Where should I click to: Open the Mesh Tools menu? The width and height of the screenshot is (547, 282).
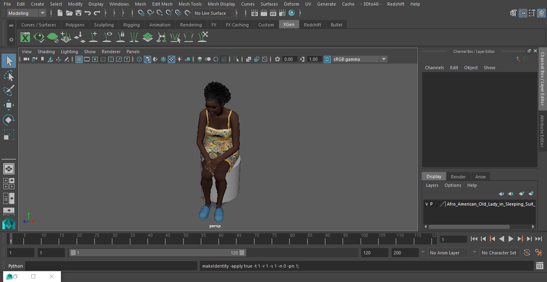[x=190, y=4]
